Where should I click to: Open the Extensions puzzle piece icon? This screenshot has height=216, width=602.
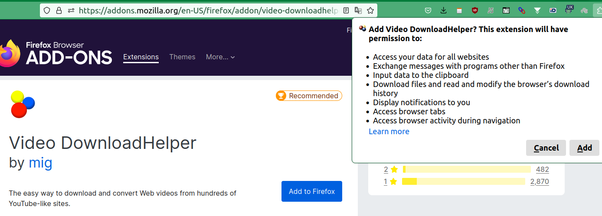[x=598, y=10]
